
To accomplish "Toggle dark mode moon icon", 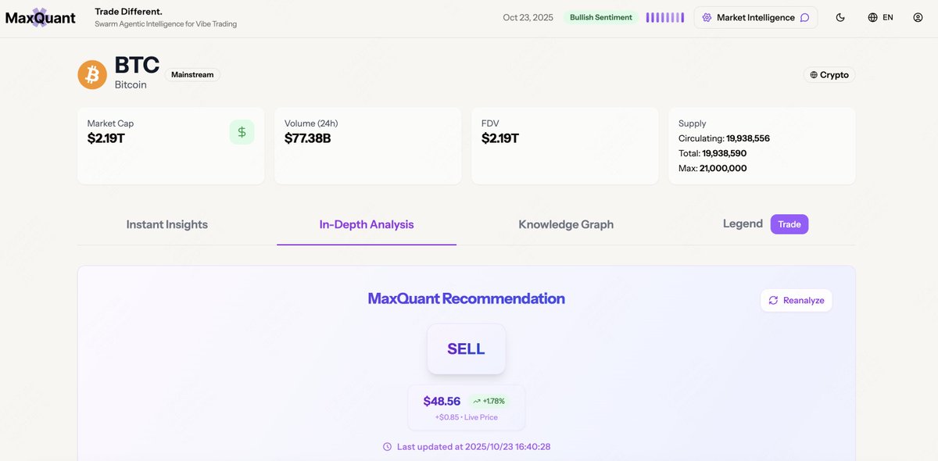I will pyautogui.click(x=840, y=17).
